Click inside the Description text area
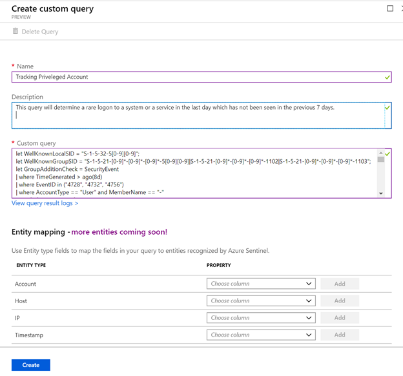The image size is (403, 376). coord(194,115)
